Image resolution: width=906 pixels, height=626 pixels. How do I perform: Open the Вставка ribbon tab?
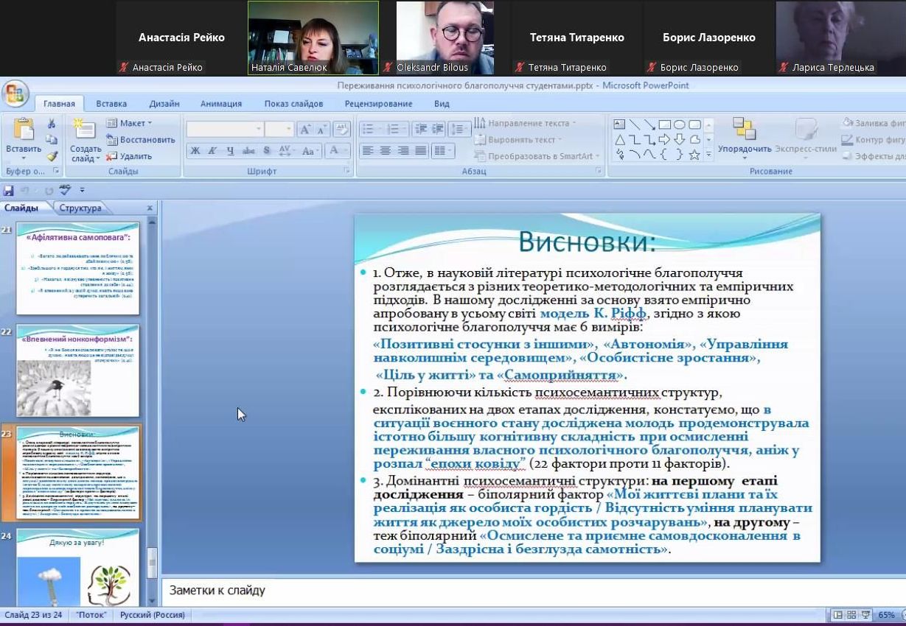click(x=111, y=104)
